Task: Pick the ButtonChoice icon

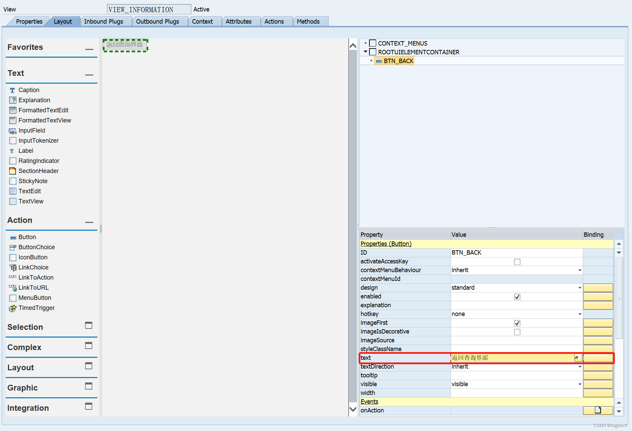Action: (12, 247)
